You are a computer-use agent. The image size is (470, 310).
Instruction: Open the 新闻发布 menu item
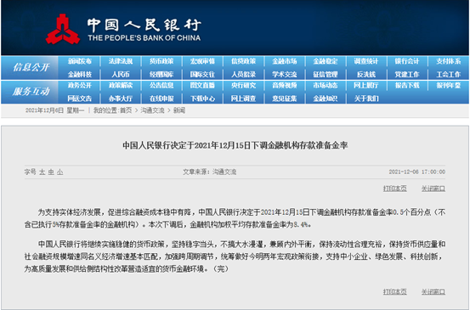[x=79, y=61]
